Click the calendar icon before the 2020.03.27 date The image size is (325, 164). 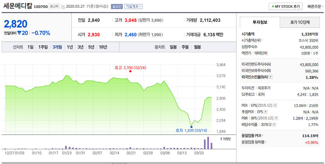63,7
